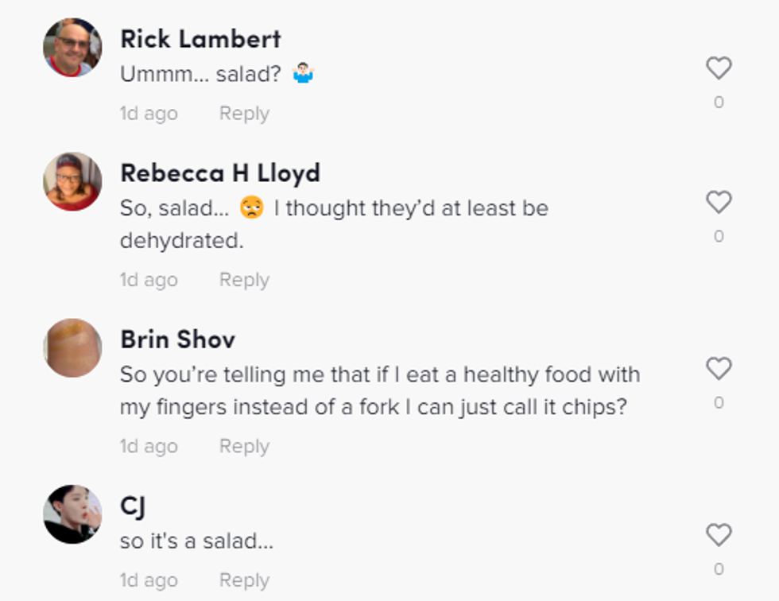Open CJ's avatar
The width and height of the screenshot is (779, 601).
tap(72, 514)
